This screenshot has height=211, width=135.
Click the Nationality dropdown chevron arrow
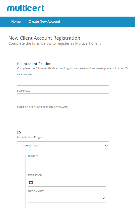click(104, 198)
